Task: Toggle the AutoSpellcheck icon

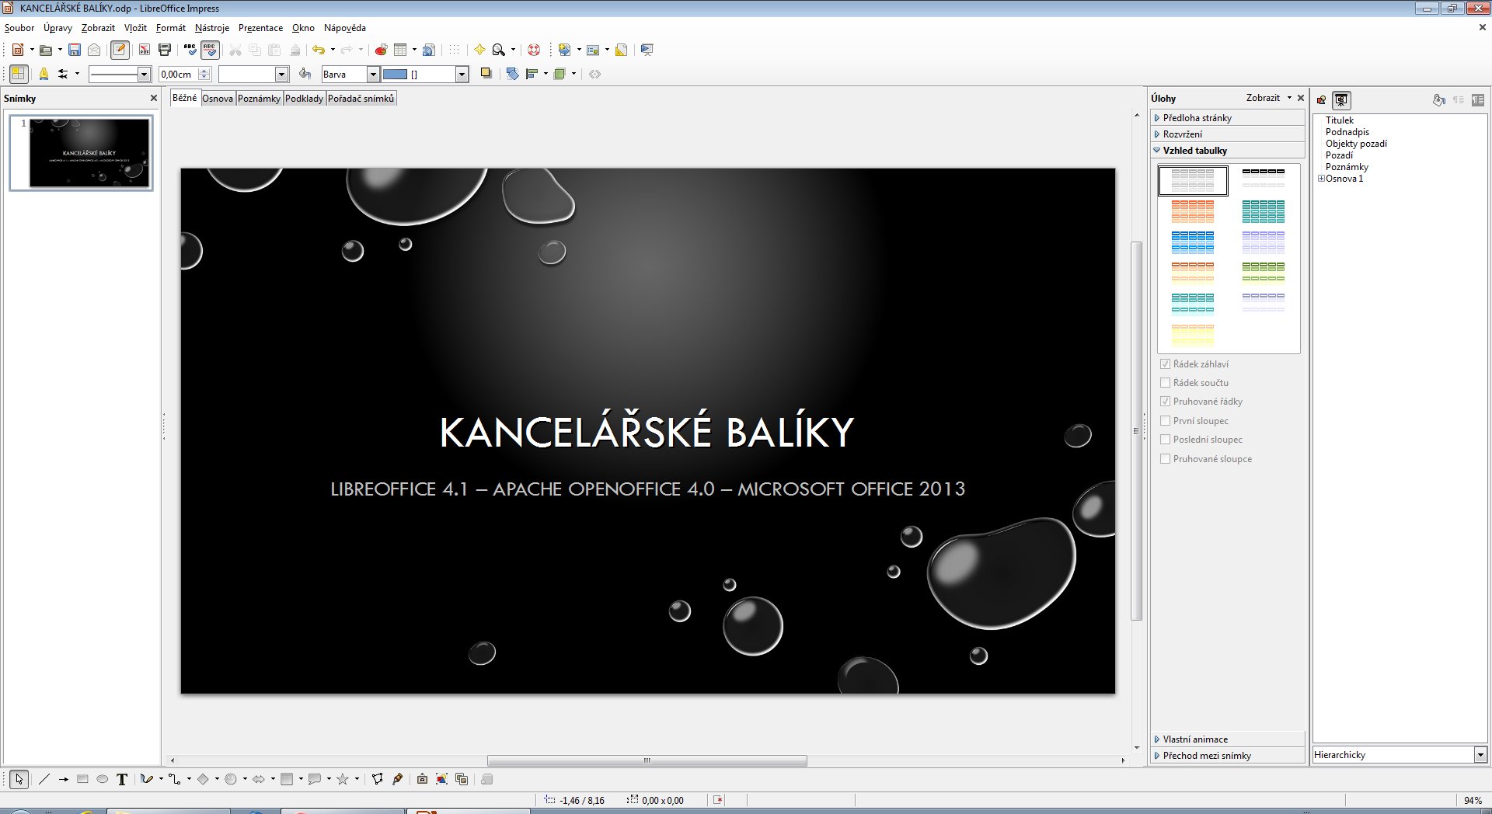Action: pos(210,50)
